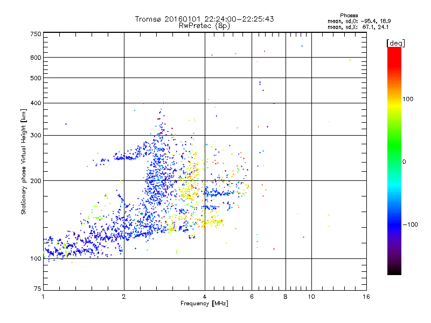Click x-axis tick label '2'
Screen dimensions: 431x323
click(x=124, y=297)
